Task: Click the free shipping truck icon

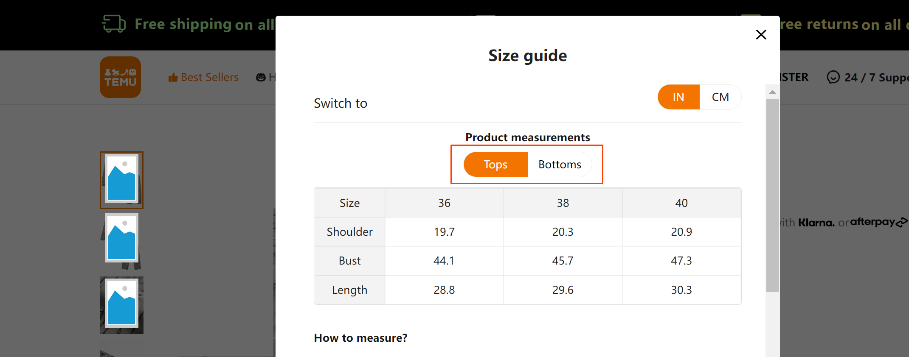Action: tap(114, 24)
